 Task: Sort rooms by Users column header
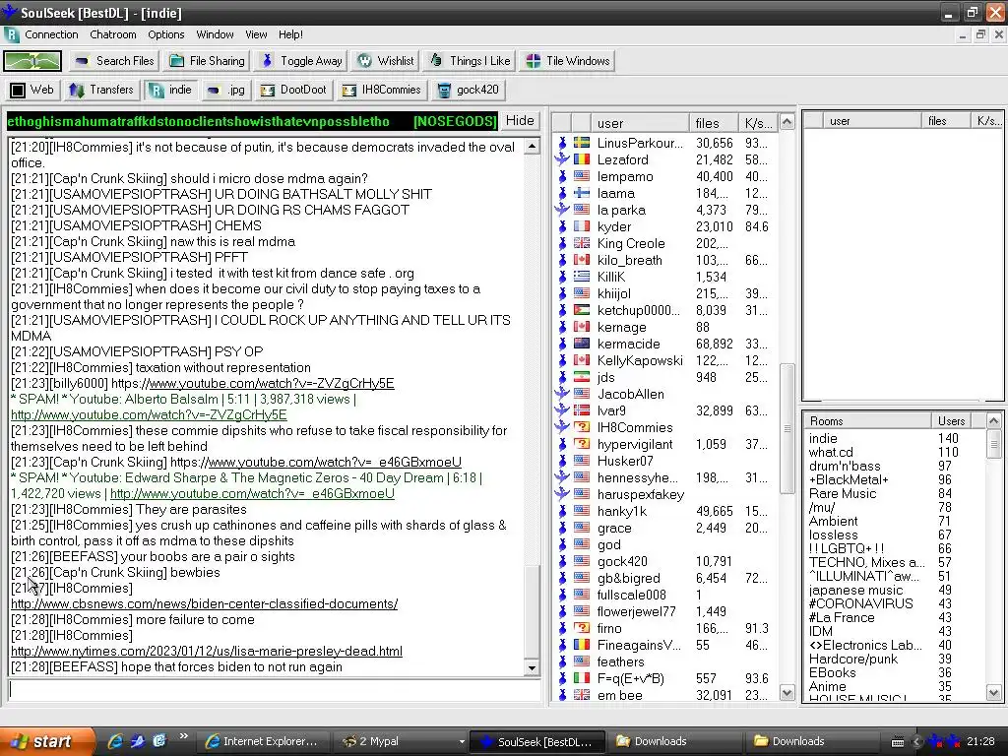tap(951, 421)
